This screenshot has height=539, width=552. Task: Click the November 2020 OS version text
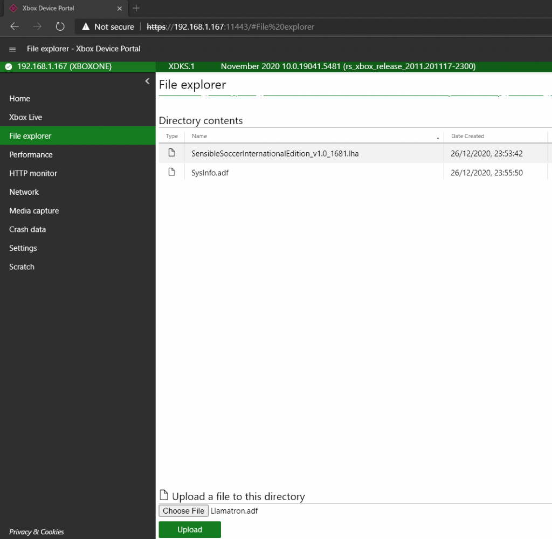(x=348, y=66)
